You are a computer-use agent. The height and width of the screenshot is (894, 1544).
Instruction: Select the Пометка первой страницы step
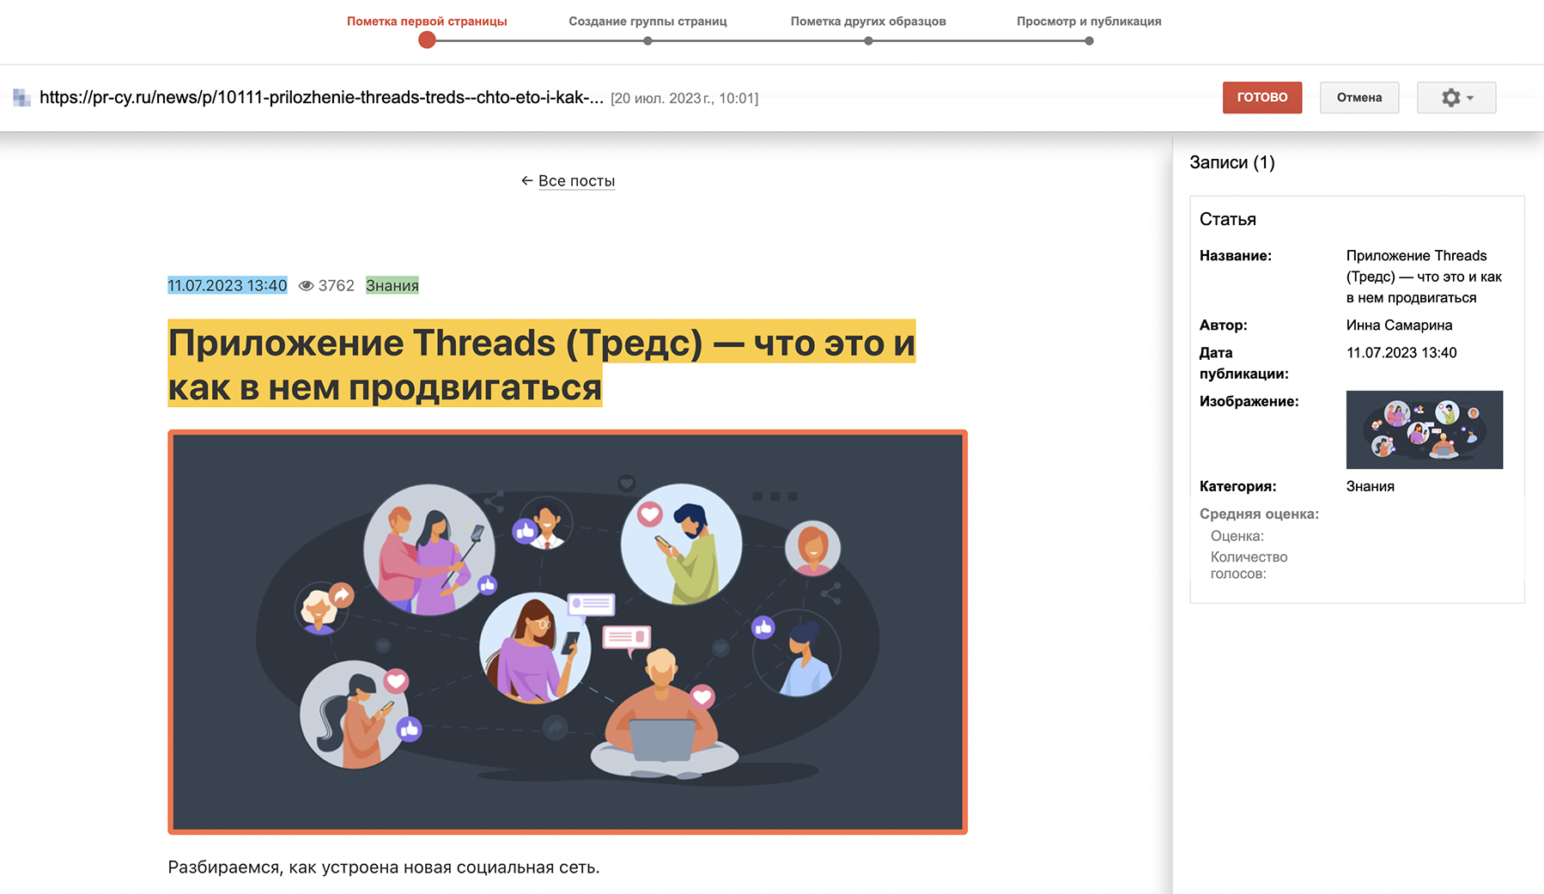[427, 21]
